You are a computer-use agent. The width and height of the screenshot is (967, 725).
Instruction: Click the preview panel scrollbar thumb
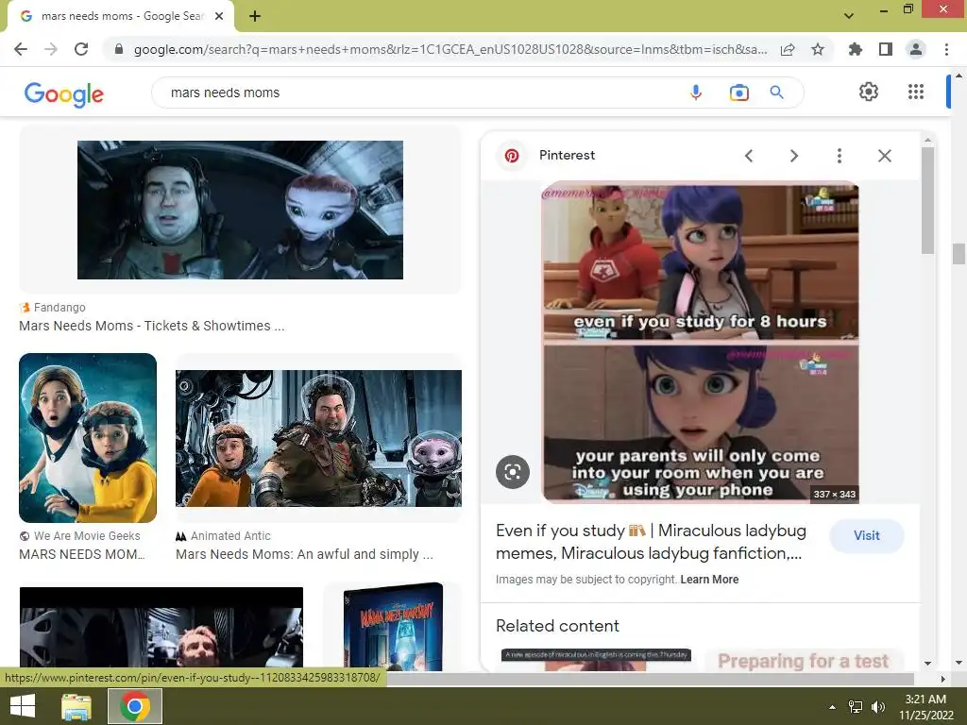tap(927, 200)
